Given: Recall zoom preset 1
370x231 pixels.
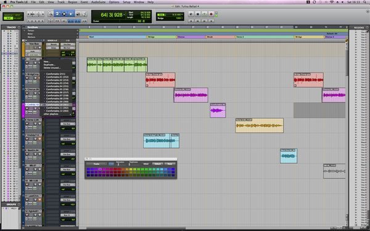Looking at the screenshot, I should (x=29, y=21).
